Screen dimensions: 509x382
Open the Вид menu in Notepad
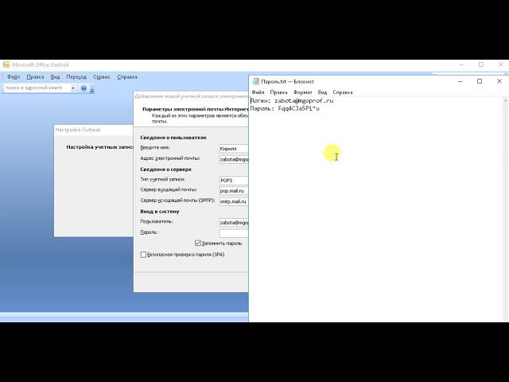pyautogui.click(x=322, y=92)
